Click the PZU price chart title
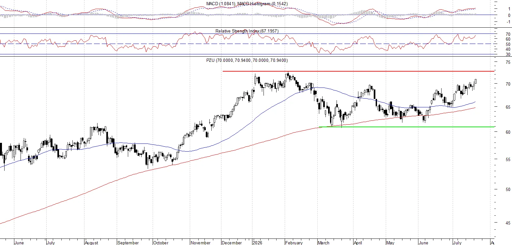 [x=247, y=60]
